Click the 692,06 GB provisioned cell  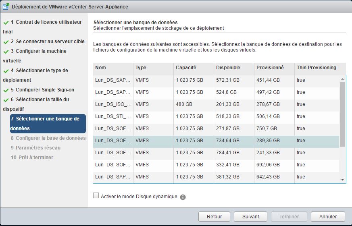pyautogui.click(x=274, y=165)
